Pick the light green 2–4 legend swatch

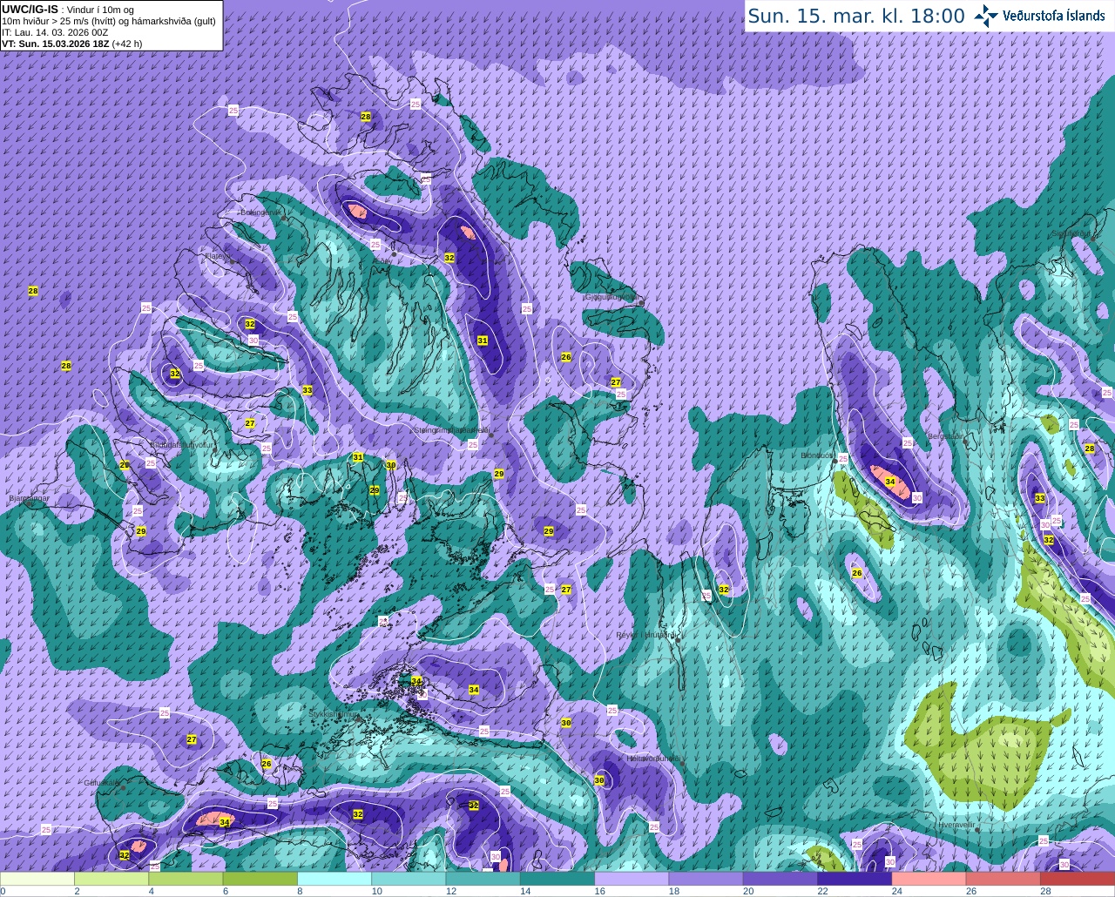click(x=112, y=879)
